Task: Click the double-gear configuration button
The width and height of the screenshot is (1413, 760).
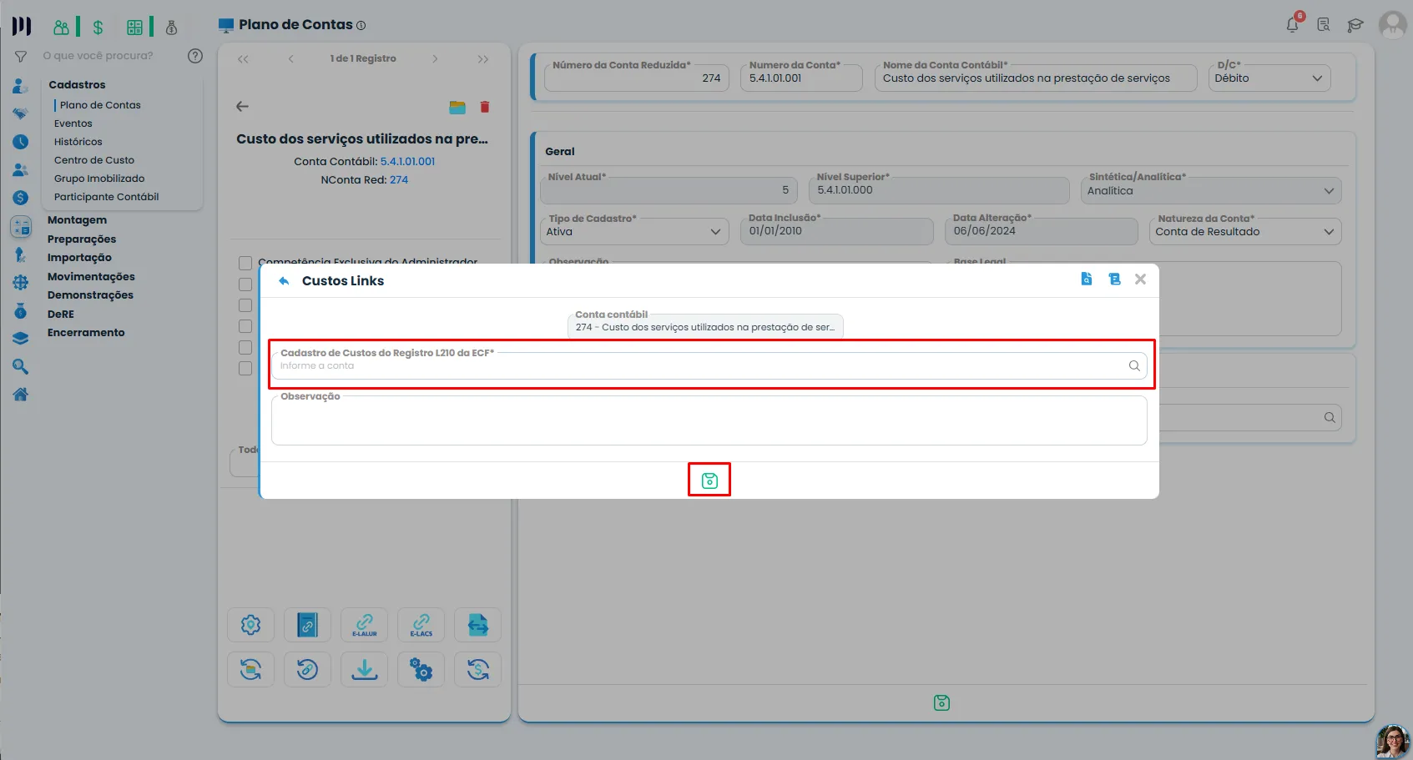Action: click(x=421, y=670)
